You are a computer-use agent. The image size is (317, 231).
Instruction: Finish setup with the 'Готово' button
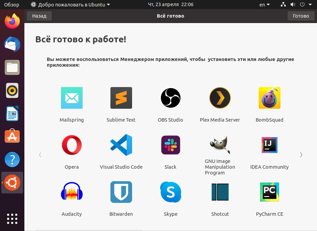[301, 16]
